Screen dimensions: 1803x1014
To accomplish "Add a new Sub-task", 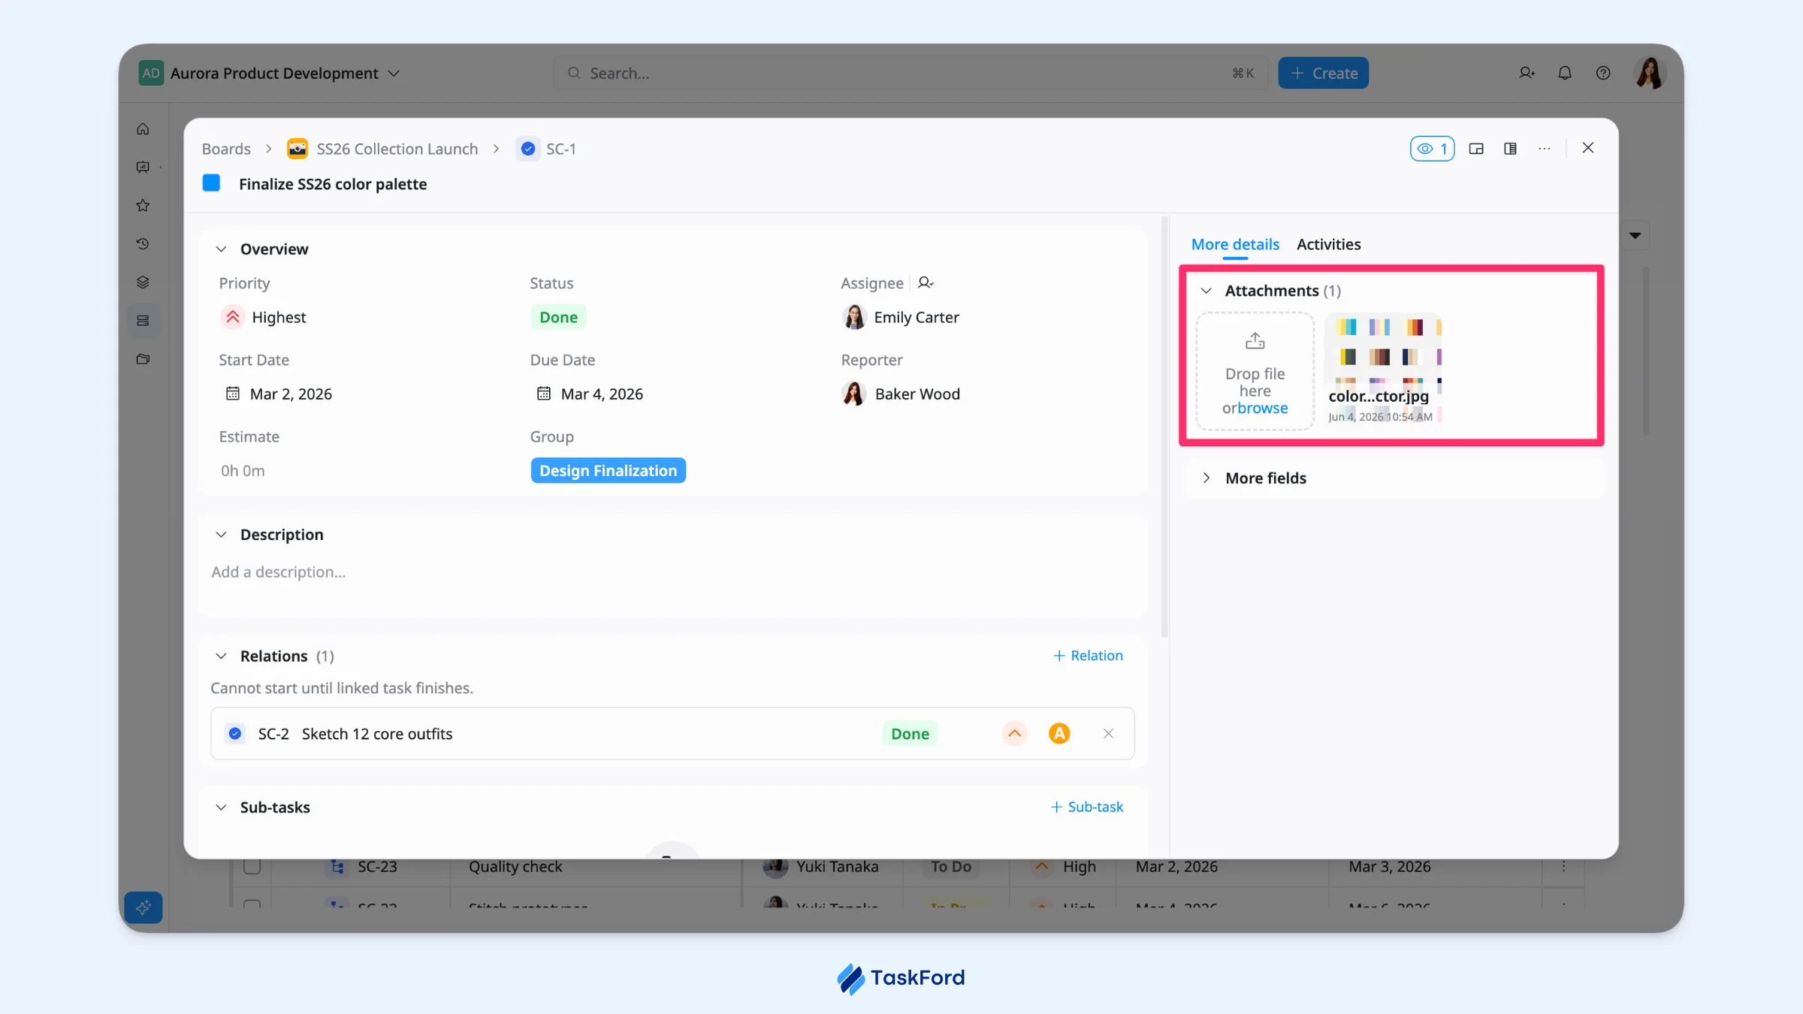I will click(x=1086, y=807).
